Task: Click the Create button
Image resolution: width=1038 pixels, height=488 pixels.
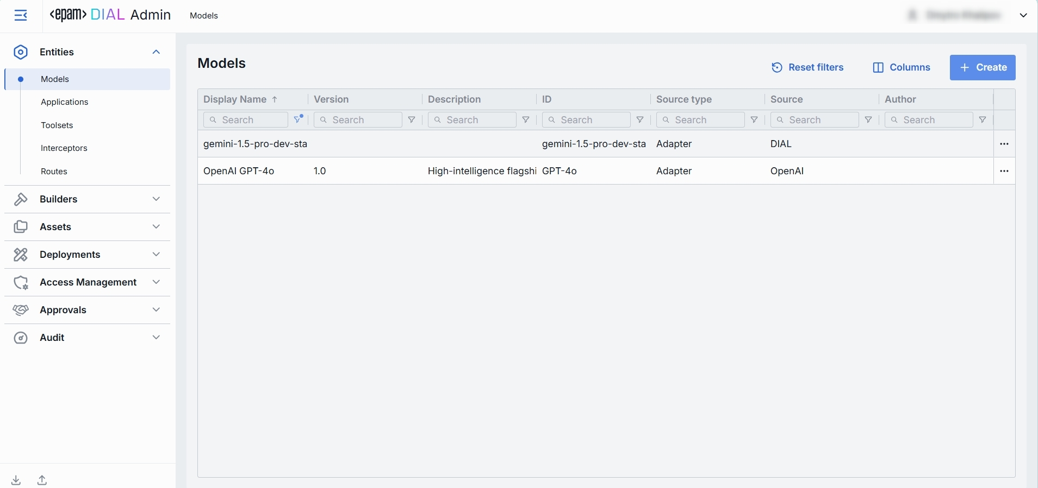Action: coord(982,67)
